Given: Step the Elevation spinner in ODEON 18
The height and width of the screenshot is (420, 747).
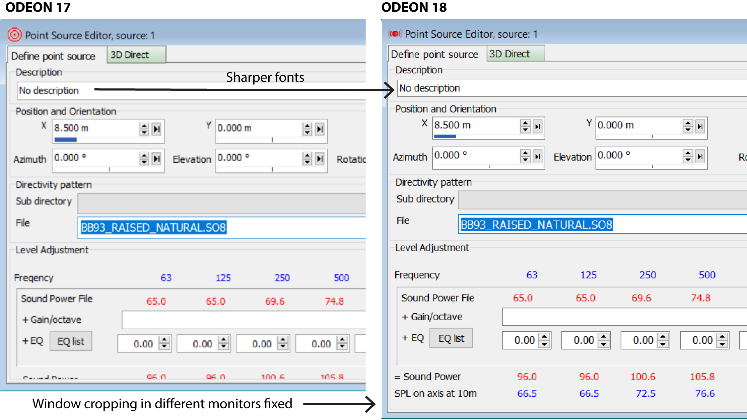Looking at the screenshot, I should pos(688,156).
